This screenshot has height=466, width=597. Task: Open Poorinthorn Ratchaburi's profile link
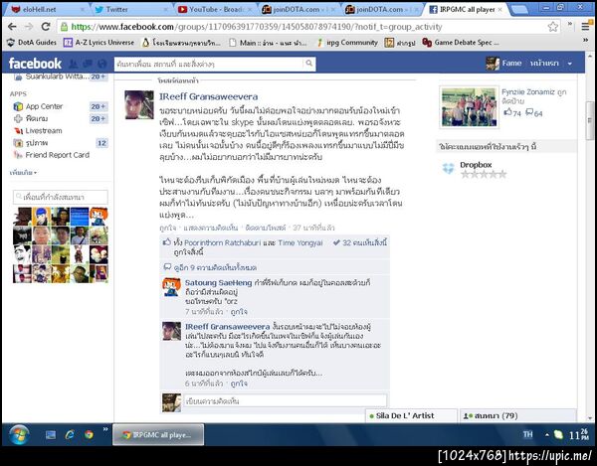click(222, 242)
